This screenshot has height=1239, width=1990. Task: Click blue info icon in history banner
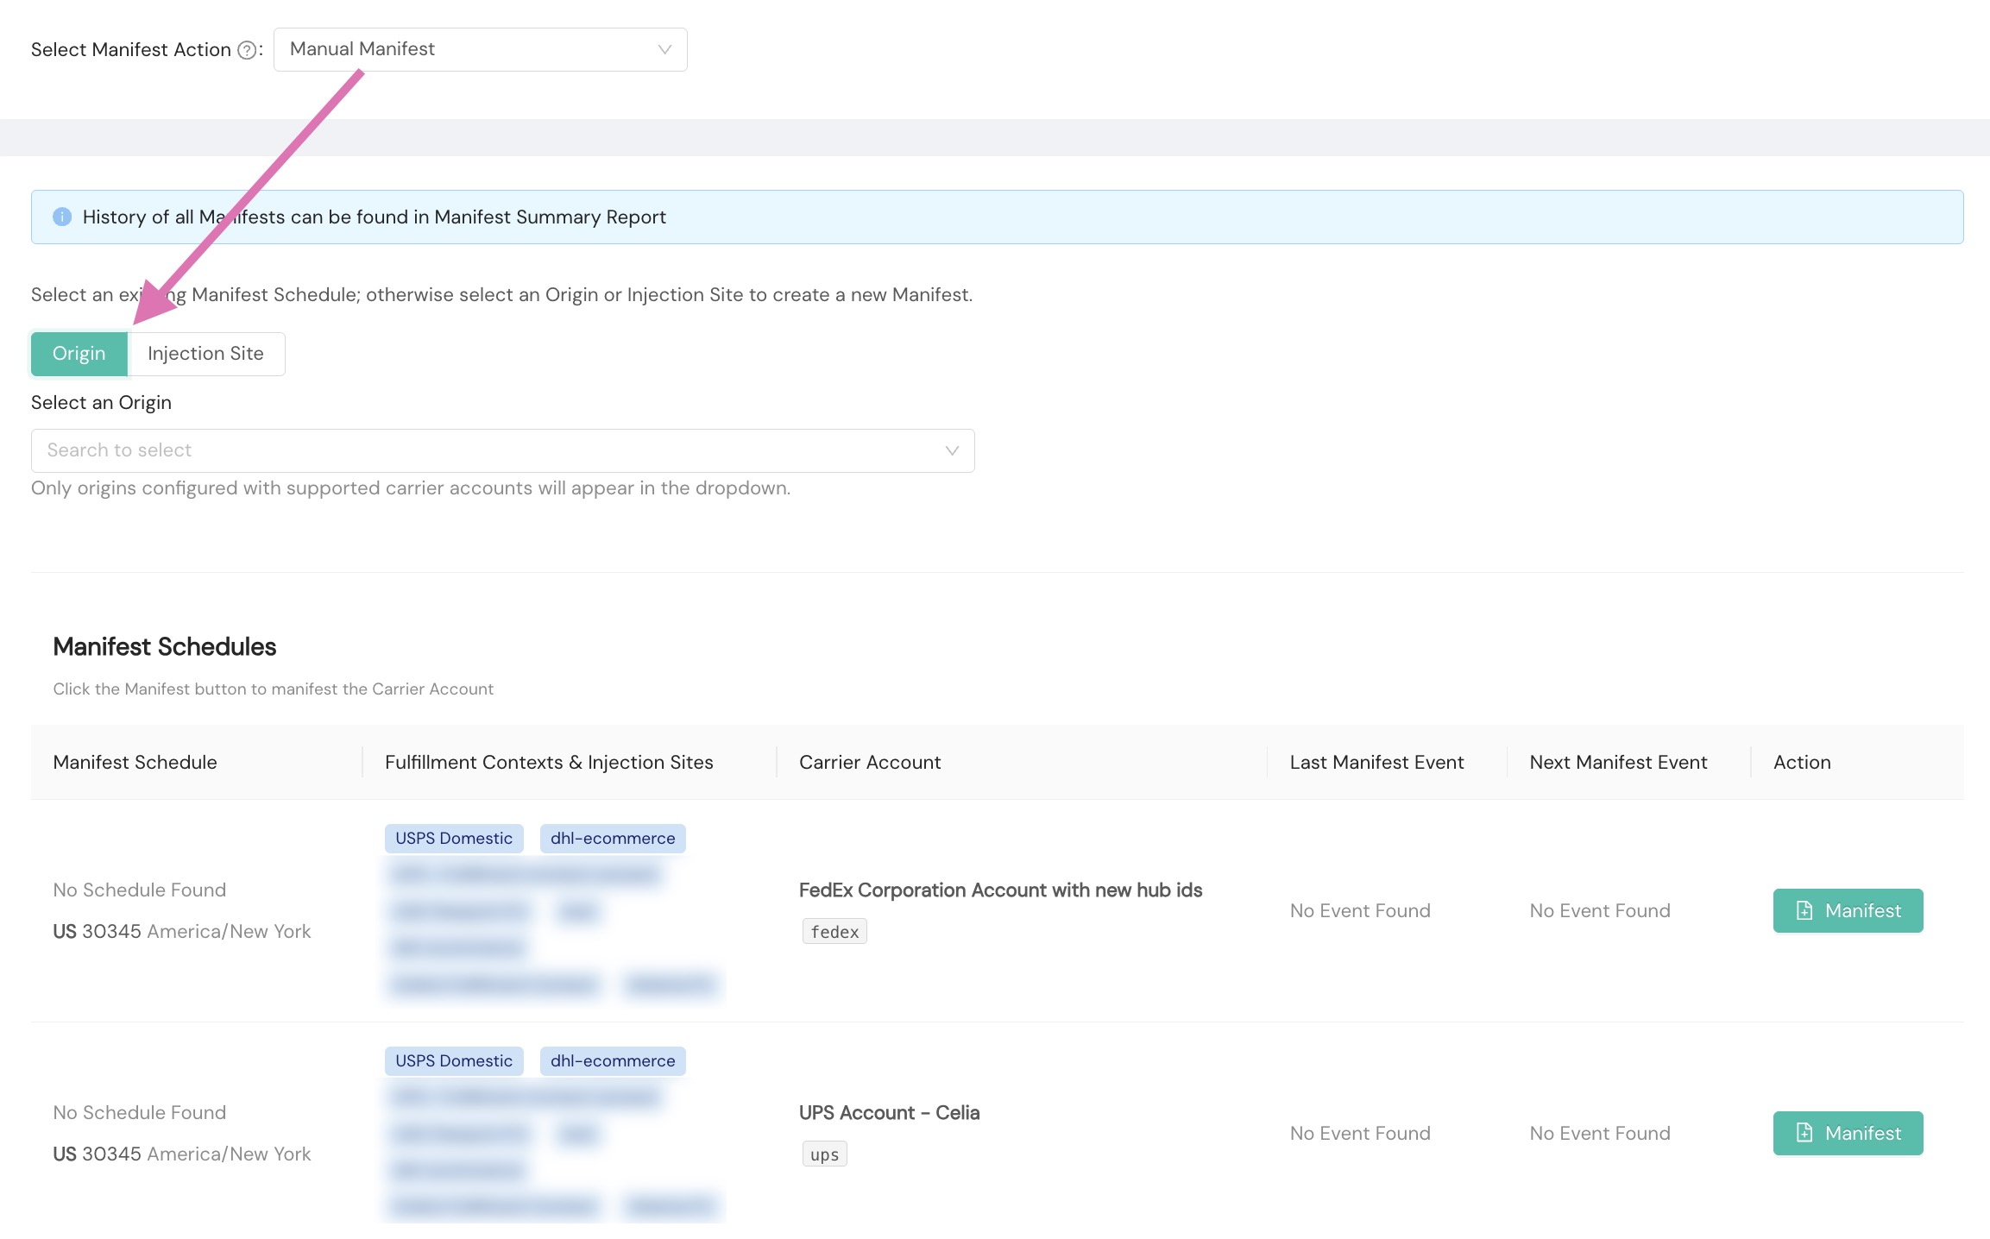click(62, 217)
